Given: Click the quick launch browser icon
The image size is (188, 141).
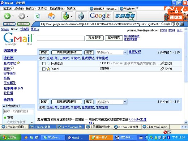Looking at the screenshot, I should coord(37,137).
